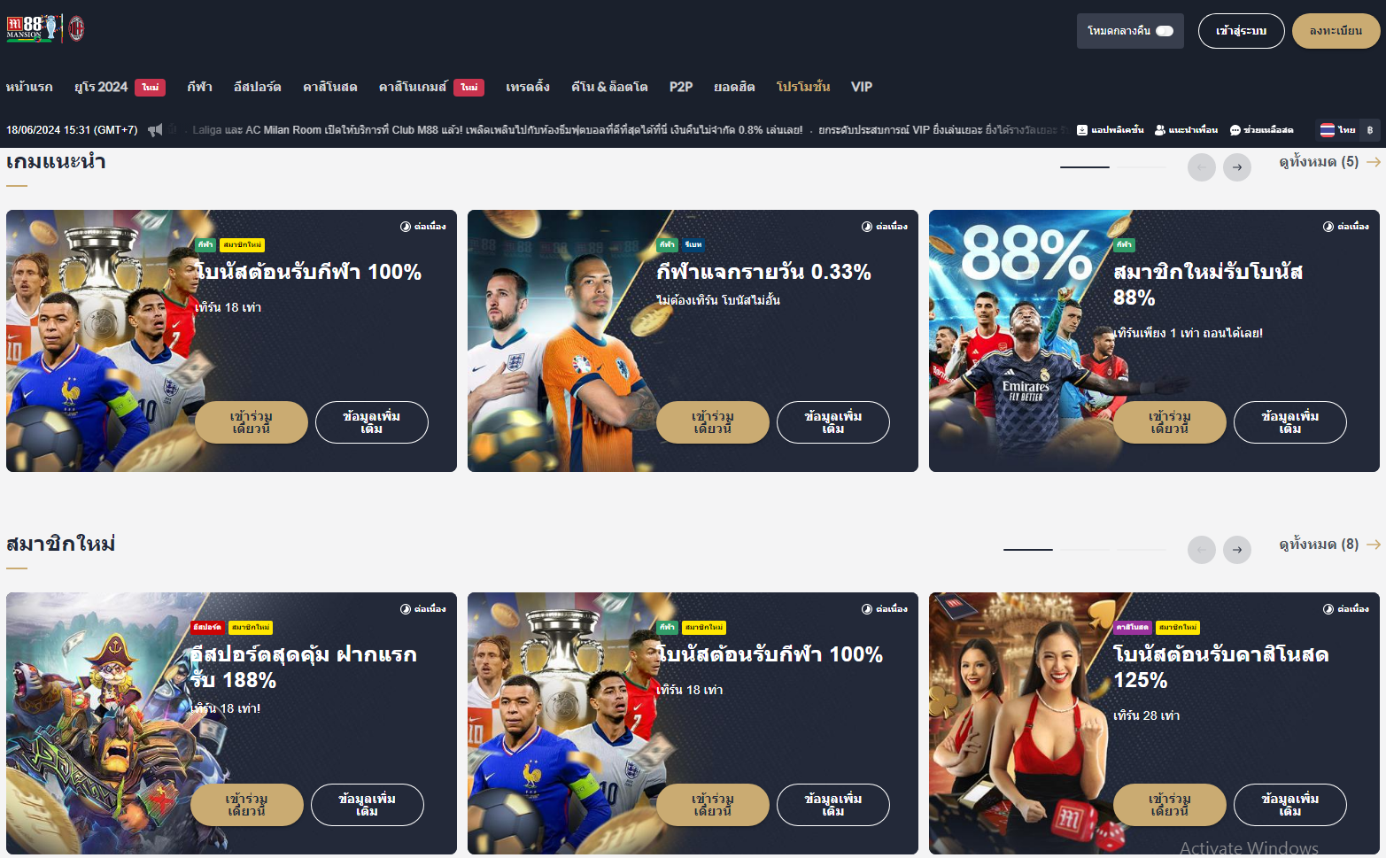Open the VIP menu item
The height and width of the screenshot is (858, 1386).
pyautogui.click(x=862, y=87)
